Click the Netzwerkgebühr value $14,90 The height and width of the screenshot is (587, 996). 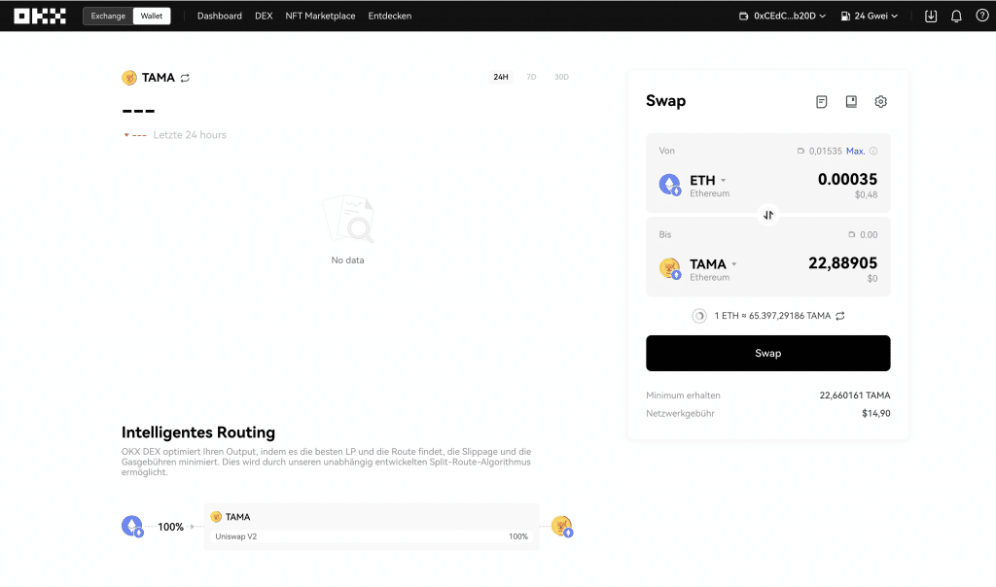[x=876, y=413]
